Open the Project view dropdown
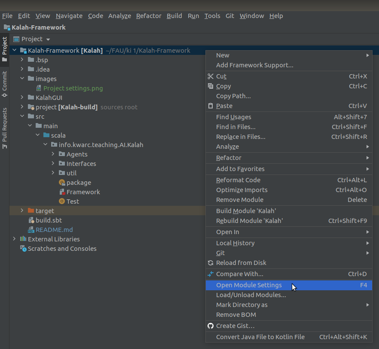Image resolution: width=379 pixels, height=349 pixels. [48, 39]
